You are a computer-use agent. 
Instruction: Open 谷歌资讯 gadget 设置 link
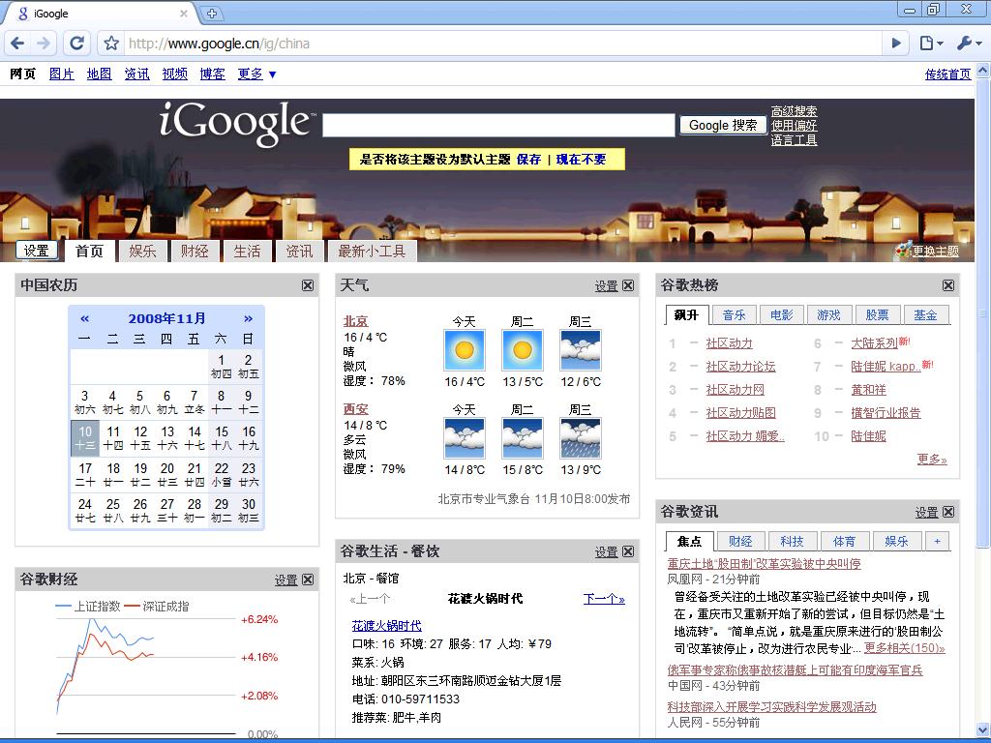[926, 513]
